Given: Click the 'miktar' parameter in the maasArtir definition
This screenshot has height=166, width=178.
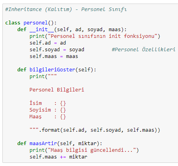Looking at the screenshot, I should pos(87,143).
